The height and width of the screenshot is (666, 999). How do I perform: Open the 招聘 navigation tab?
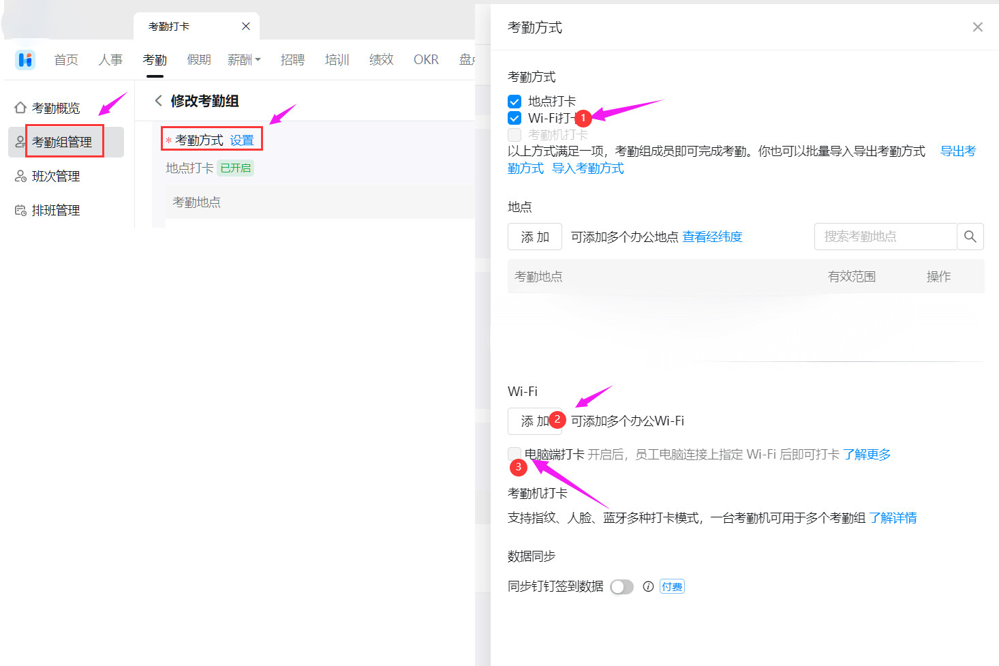(292, 60)
